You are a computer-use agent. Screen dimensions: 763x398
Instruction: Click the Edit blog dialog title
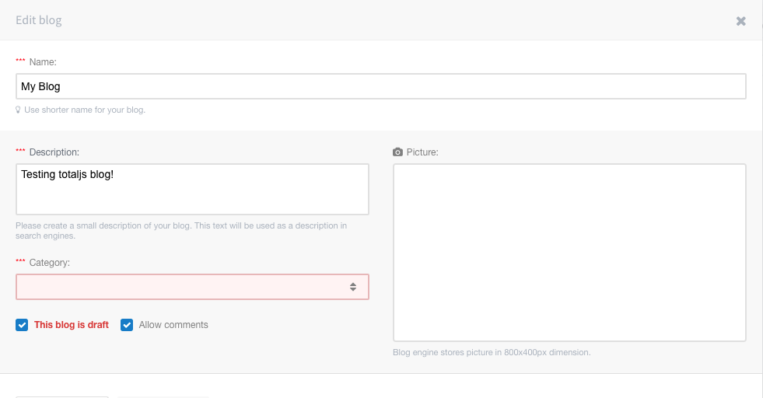(x=38, y=20)
